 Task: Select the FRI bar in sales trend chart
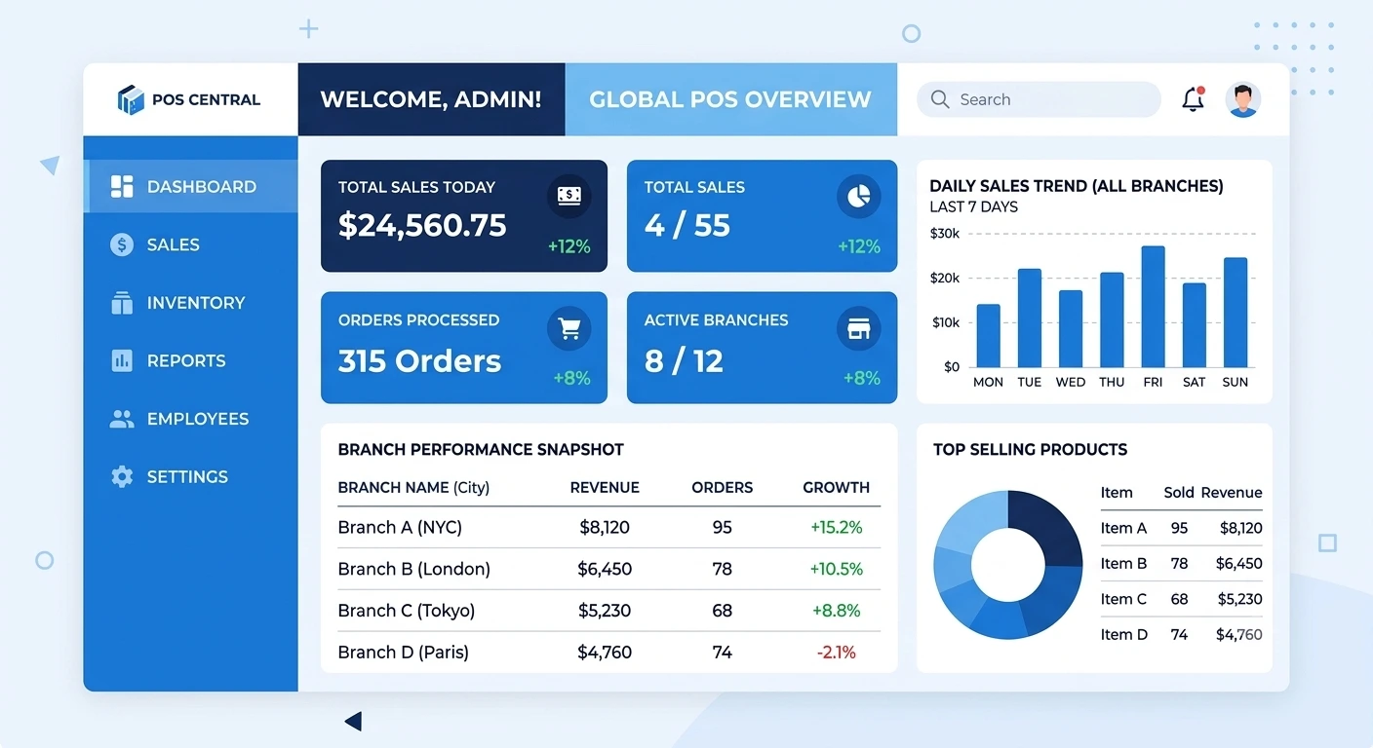[1153, 306]
